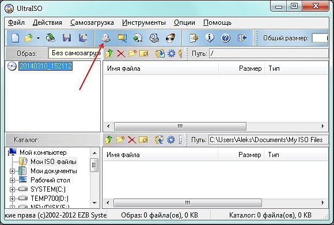Save the image with the floppy disk icon

click(67, 38)
